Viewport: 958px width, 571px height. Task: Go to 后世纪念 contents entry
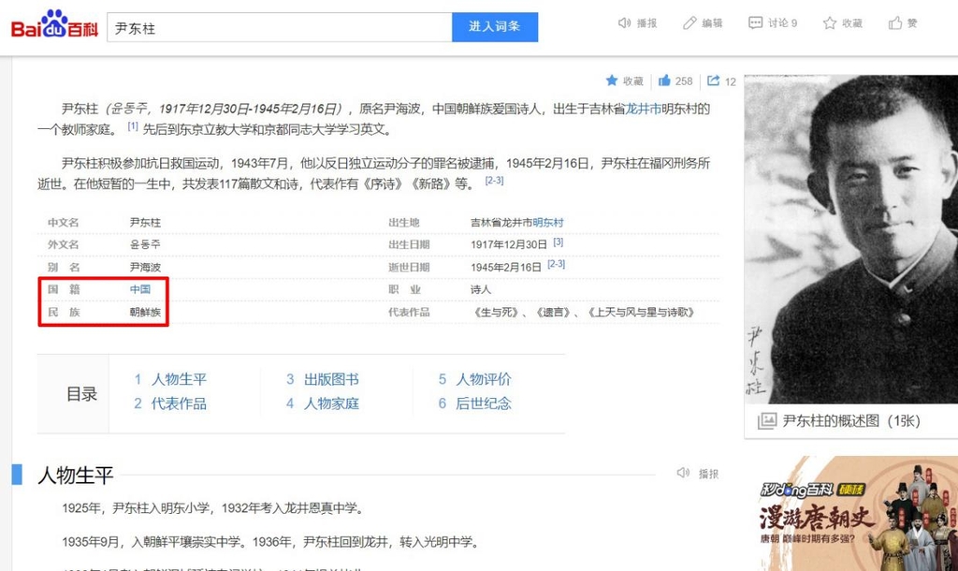(483, 403)
